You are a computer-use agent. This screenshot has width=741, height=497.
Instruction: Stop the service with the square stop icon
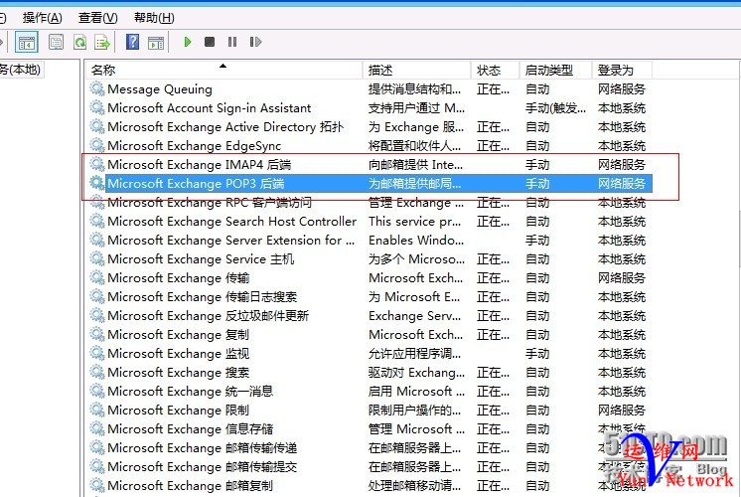tap(210, 42)
